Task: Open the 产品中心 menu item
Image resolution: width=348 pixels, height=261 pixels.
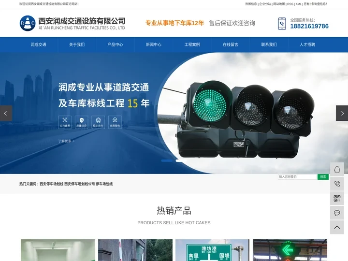Action: pyautogui.click(x=115, y=44)
